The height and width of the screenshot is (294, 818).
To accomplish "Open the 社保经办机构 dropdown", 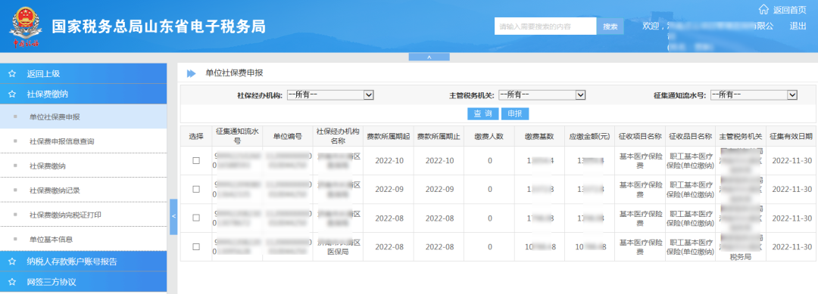I will [330, 94].
